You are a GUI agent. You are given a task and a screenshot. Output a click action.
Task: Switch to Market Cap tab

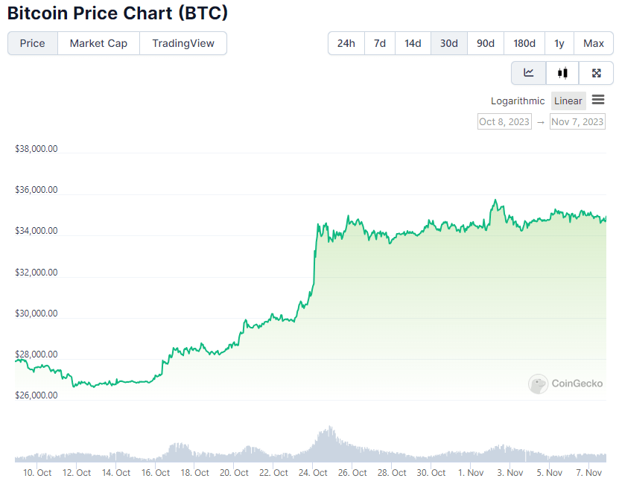click(x=98, y=43)
